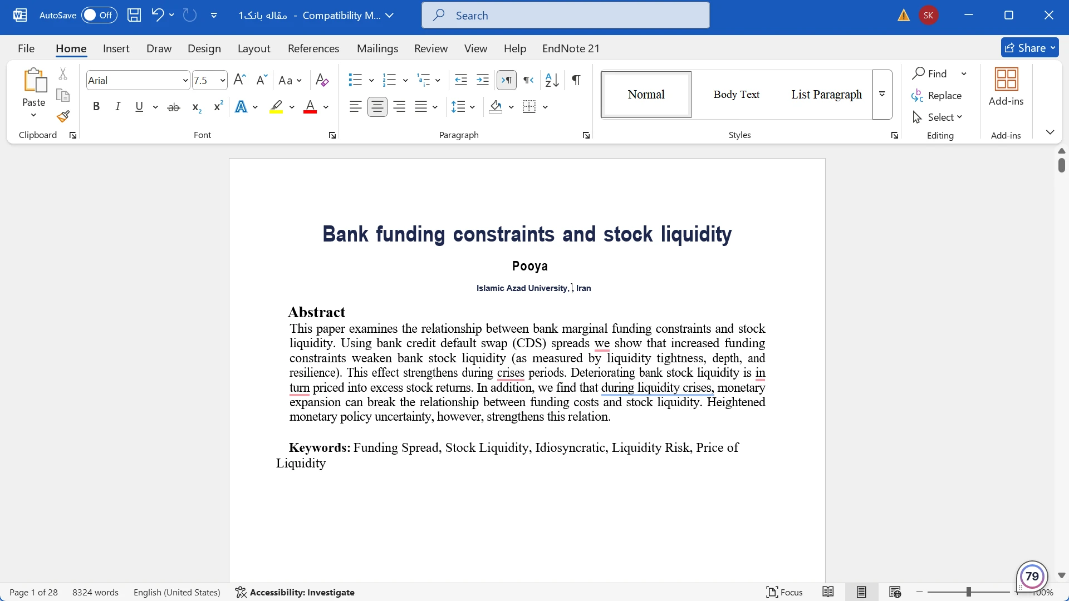Screen dimensions: 1069x601
Task: Toggle the AutoSave switch
Action: 99,15
